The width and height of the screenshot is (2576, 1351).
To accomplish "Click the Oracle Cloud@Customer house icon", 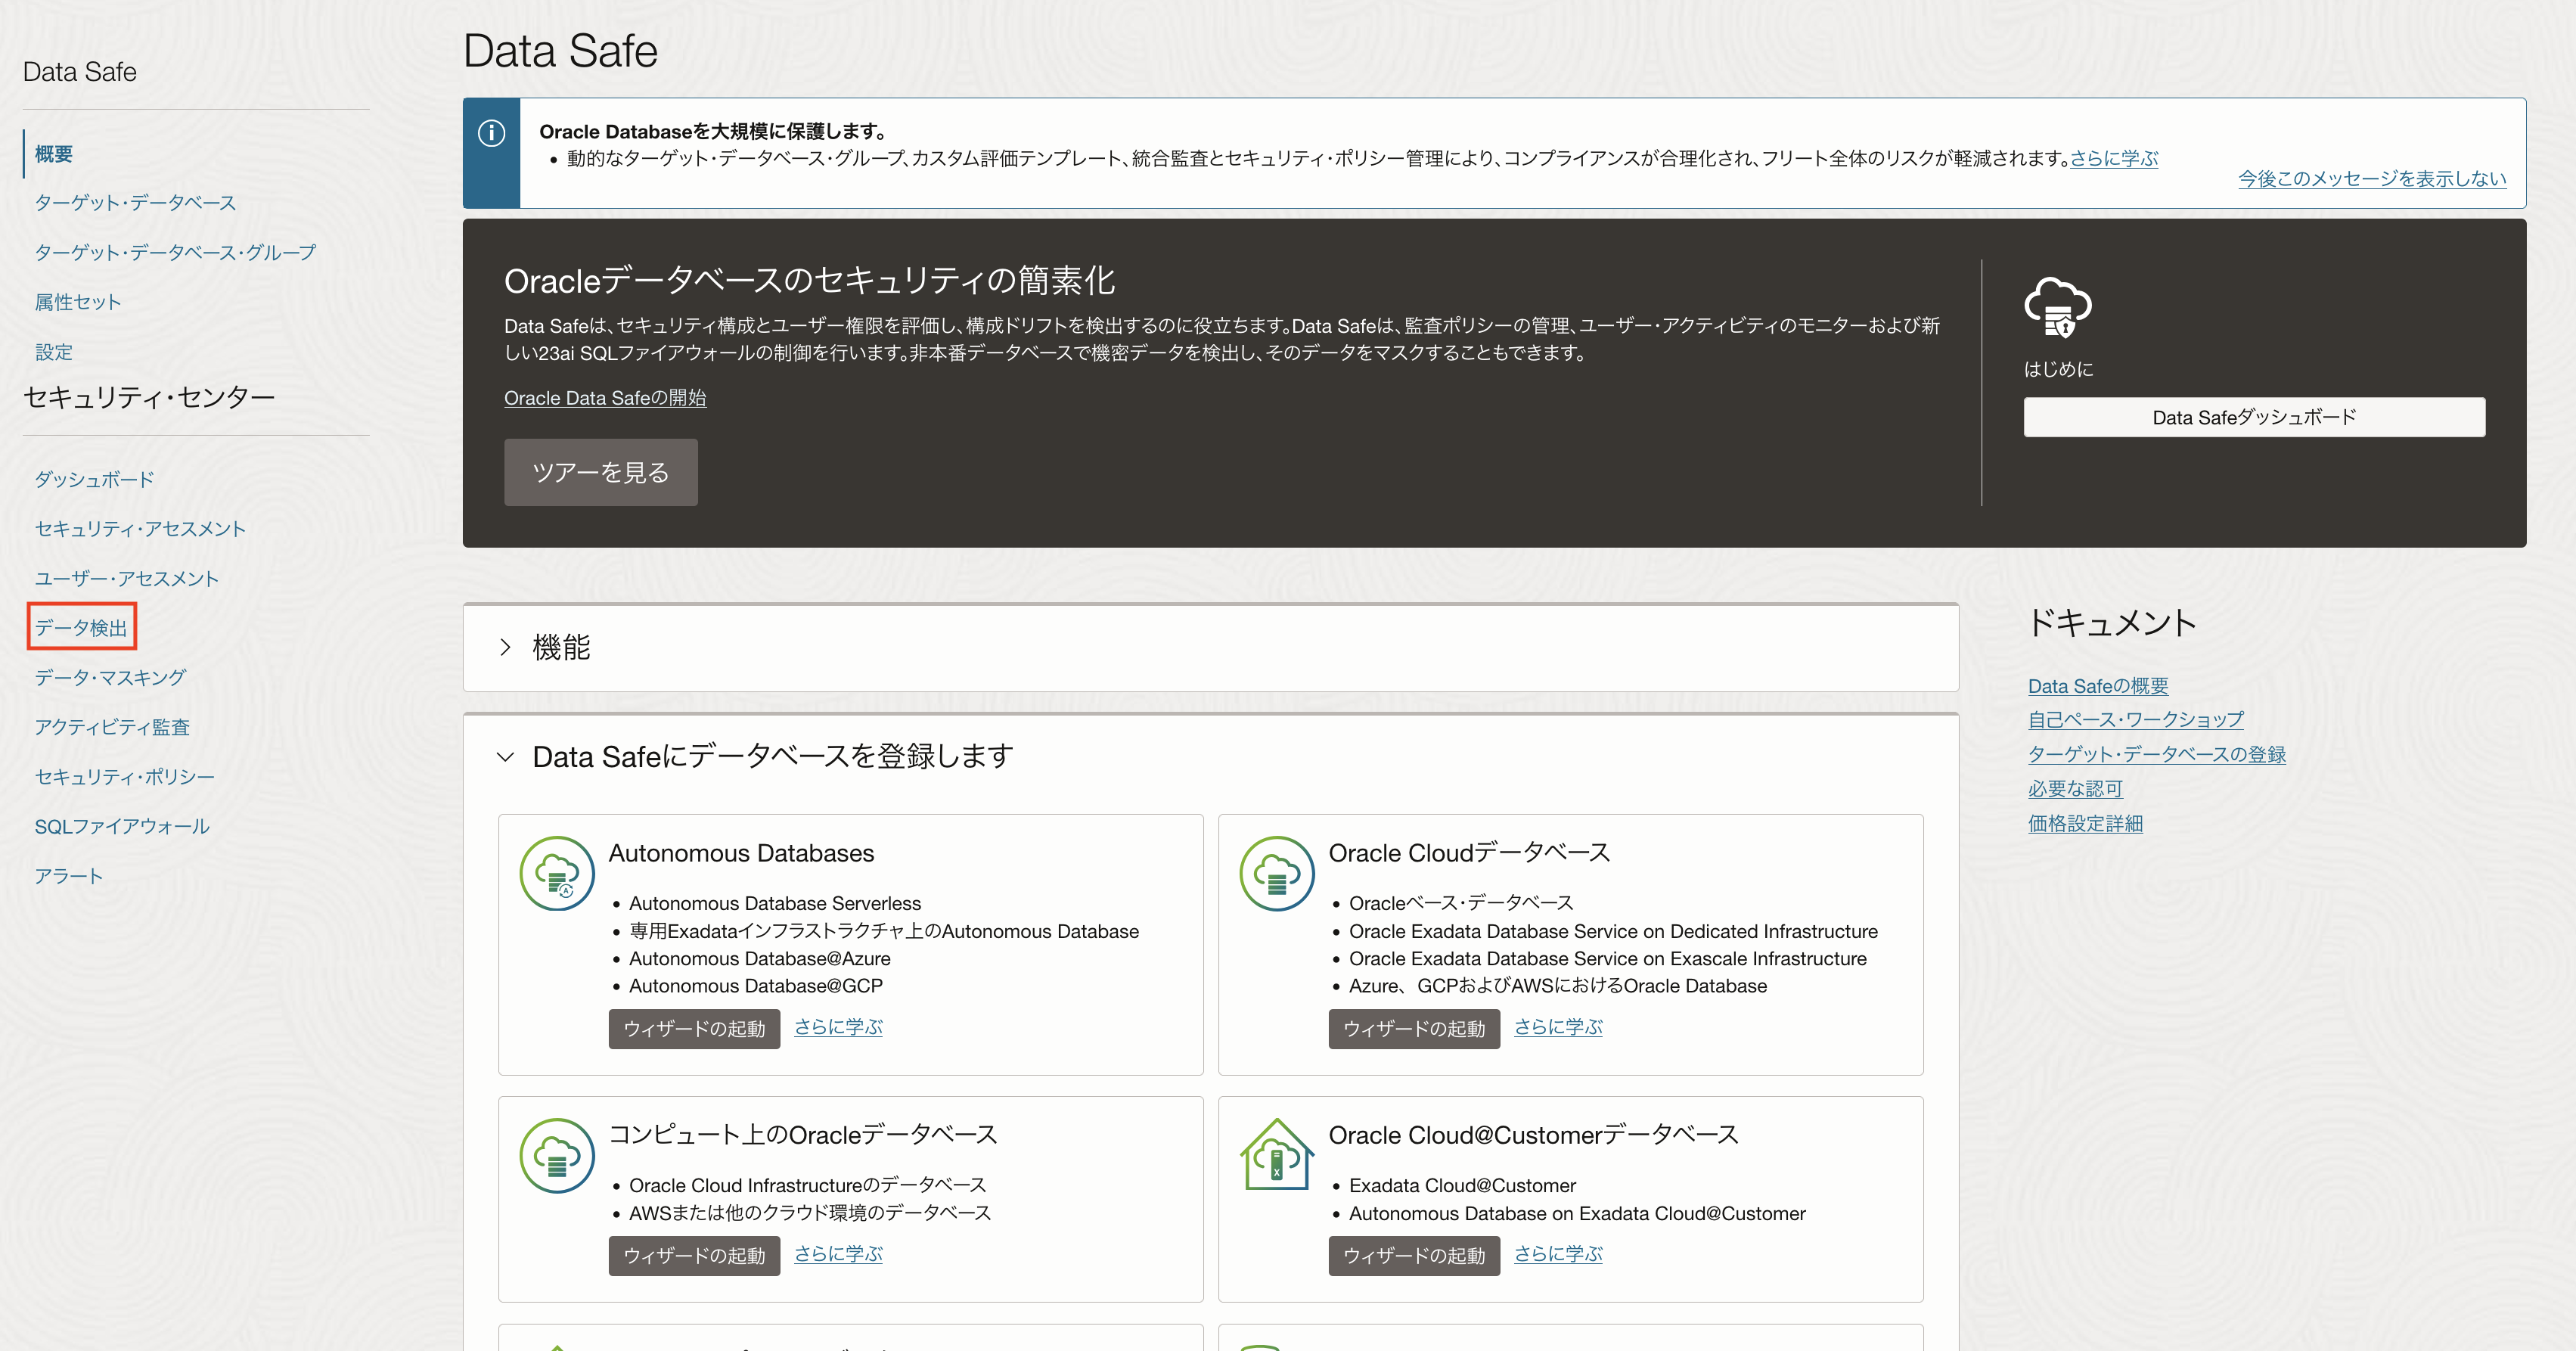I will 1276,1155.
